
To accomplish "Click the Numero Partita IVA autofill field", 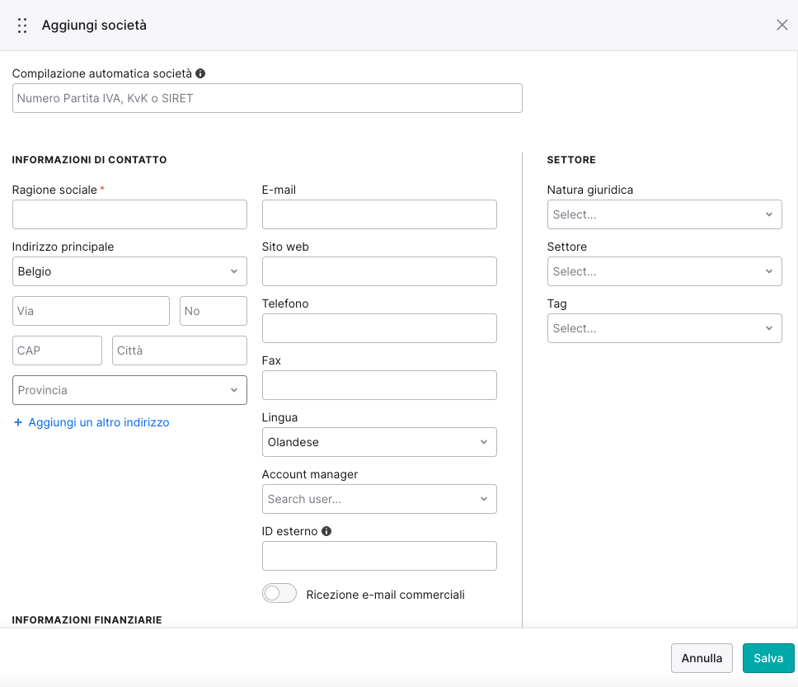I will (x=267, y=98).
